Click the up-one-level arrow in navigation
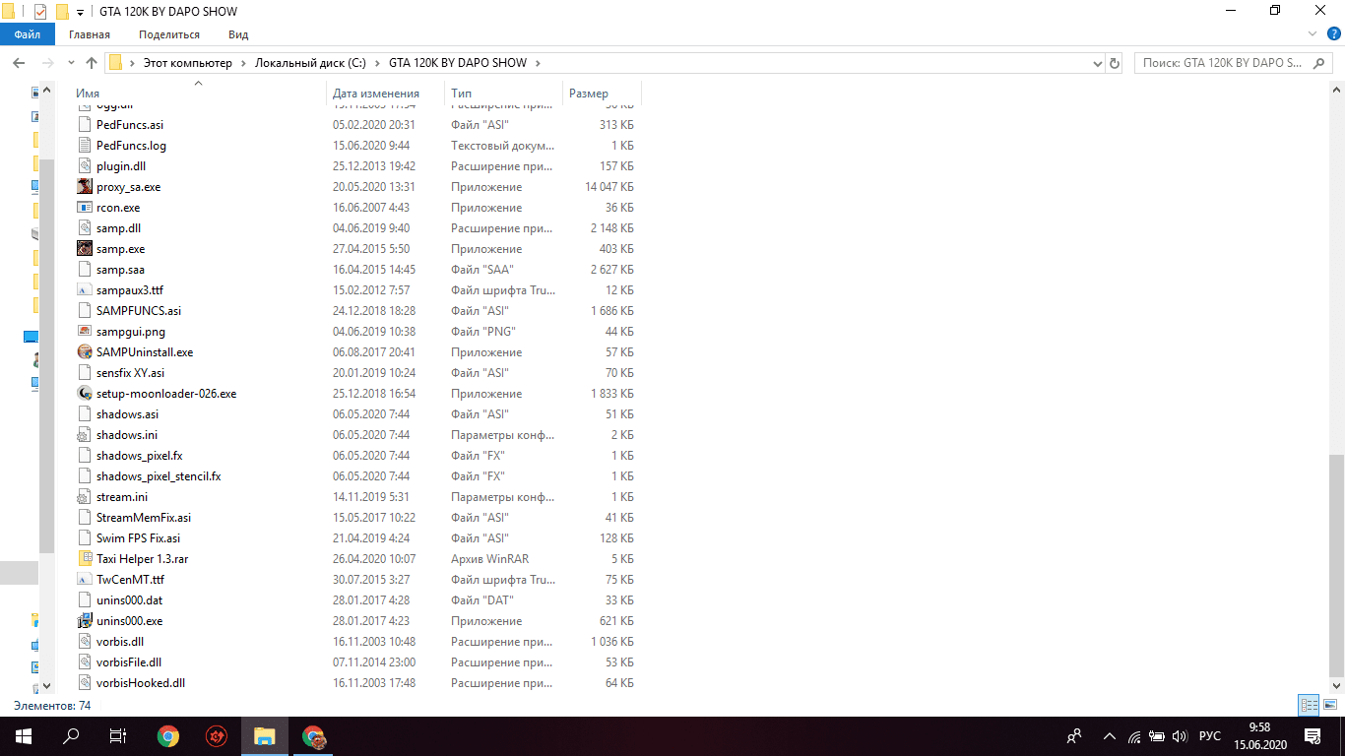The width and height of the screenshot is (1345, 756). [x=92, y=63]
